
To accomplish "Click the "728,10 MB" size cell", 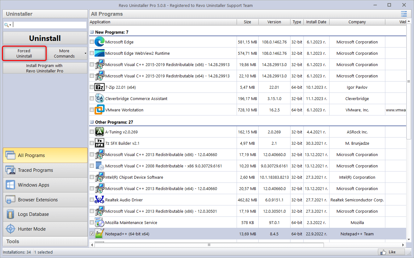I will [248, 110].
